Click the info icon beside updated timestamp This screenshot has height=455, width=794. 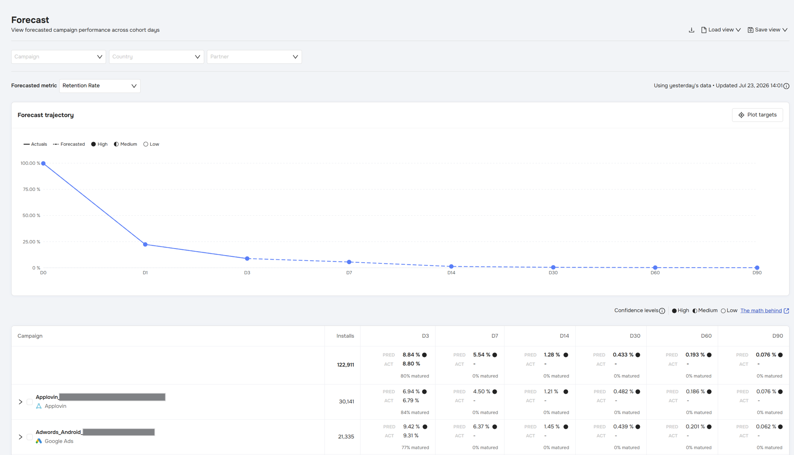coord(787,86)
